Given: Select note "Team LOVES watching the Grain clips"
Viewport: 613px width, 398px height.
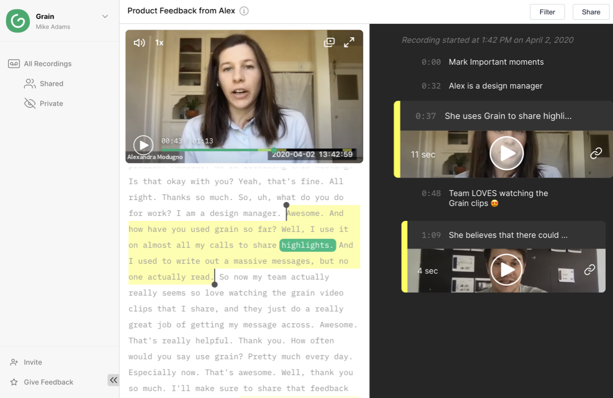Looking at the screenshot, I should [x=499, y=198].
